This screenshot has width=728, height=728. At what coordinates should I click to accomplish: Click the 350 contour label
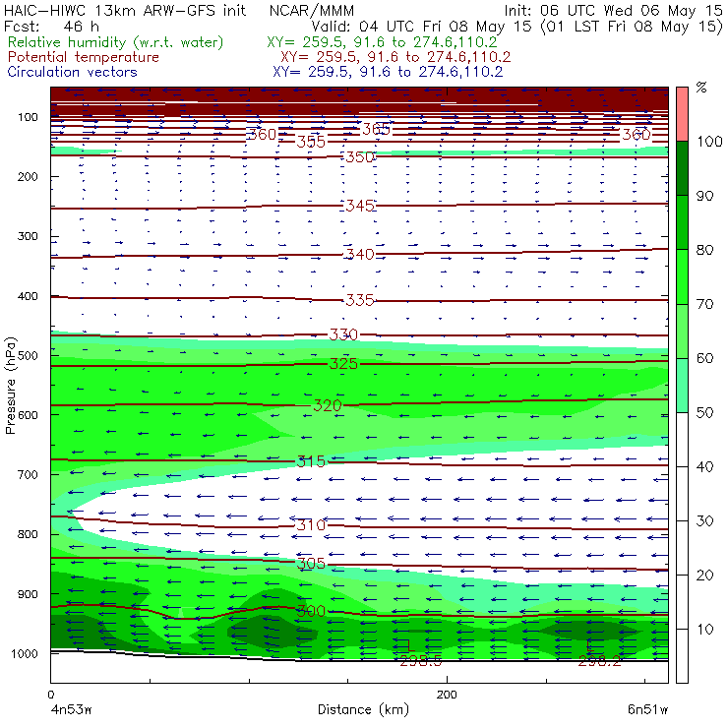point(360,157)
